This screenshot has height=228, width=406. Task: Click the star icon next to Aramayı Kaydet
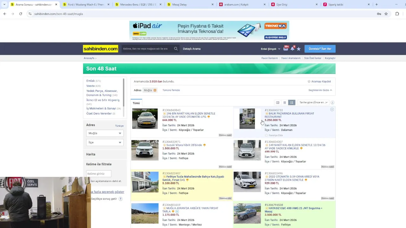(309, 81)
